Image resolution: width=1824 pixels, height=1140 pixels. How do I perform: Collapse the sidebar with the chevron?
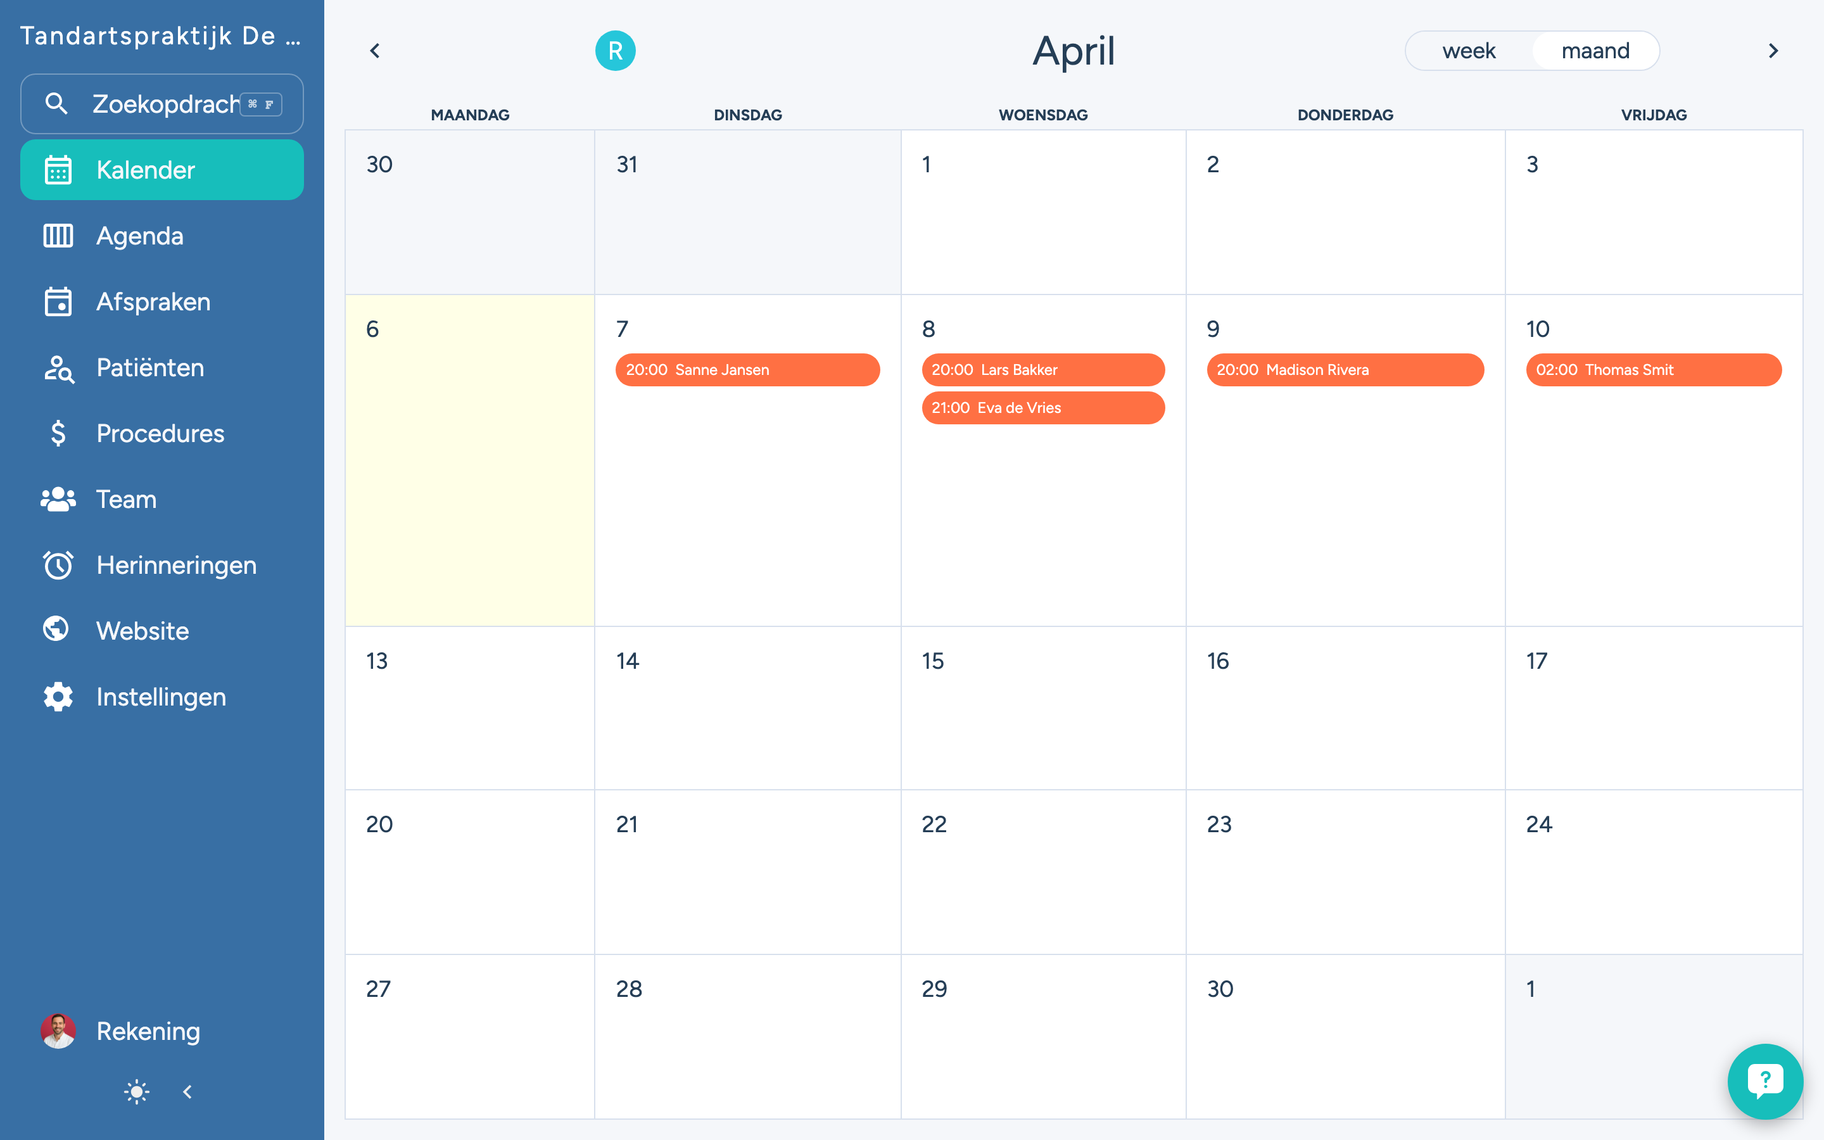click(187, 1092)
